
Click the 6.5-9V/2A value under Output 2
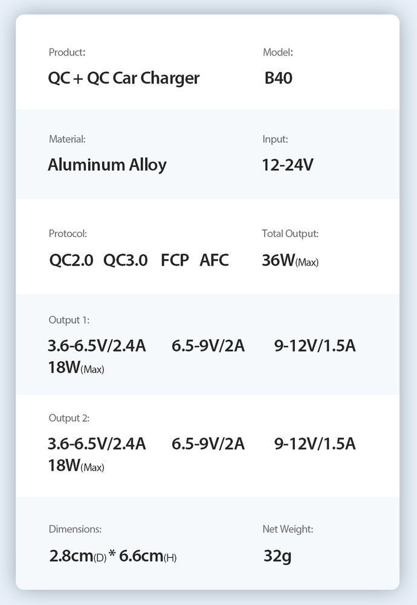pyautogui.click(x=208, y=444)
